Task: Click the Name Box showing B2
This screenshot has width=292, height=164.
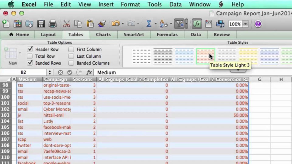Action: point(24,72)
